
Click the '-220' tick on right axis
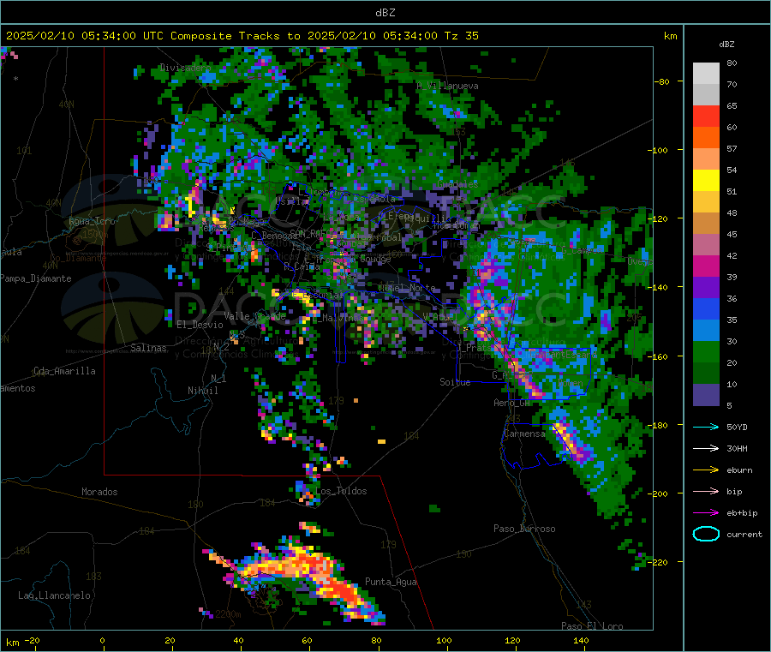pyautogui.click(x=657, y=562)
